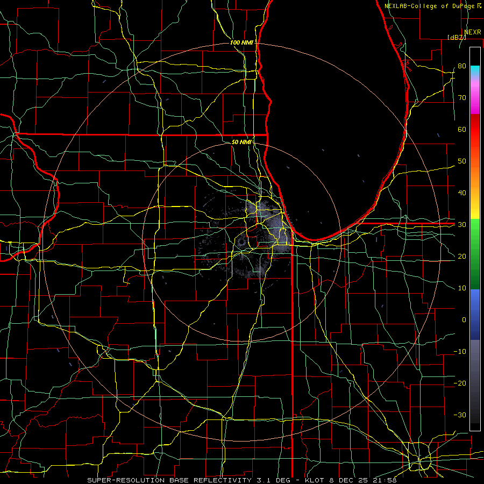Image resolution: width=484 pixels, height=484 pixels.
Task: Click the 60 value on the dBZ scale
Action: pyautogui.click(x=462, y=129)
